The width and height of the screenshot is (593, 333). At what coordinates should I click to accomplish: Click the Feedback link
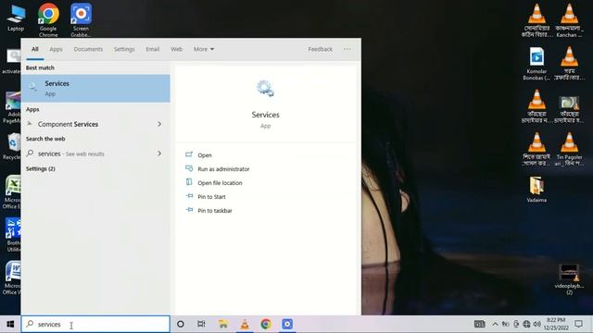[321, 49]
